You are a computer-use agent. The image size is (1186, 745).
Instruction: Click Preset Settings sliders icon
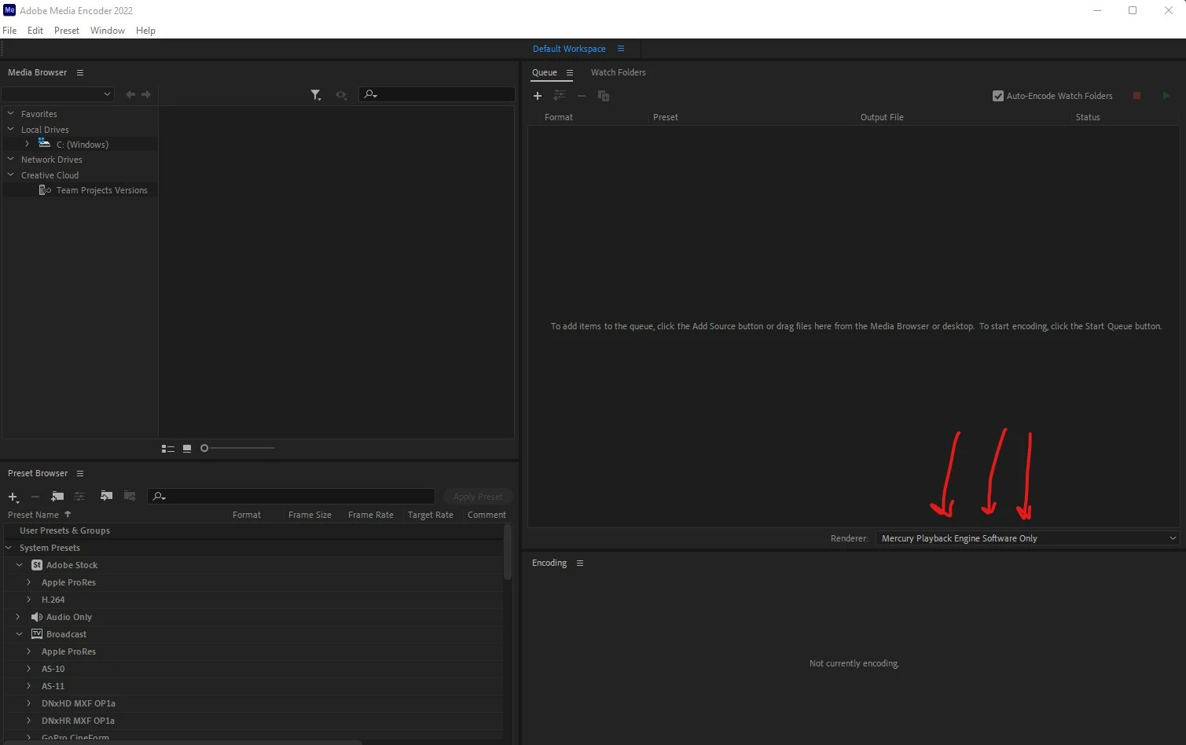tap(79, 496)
